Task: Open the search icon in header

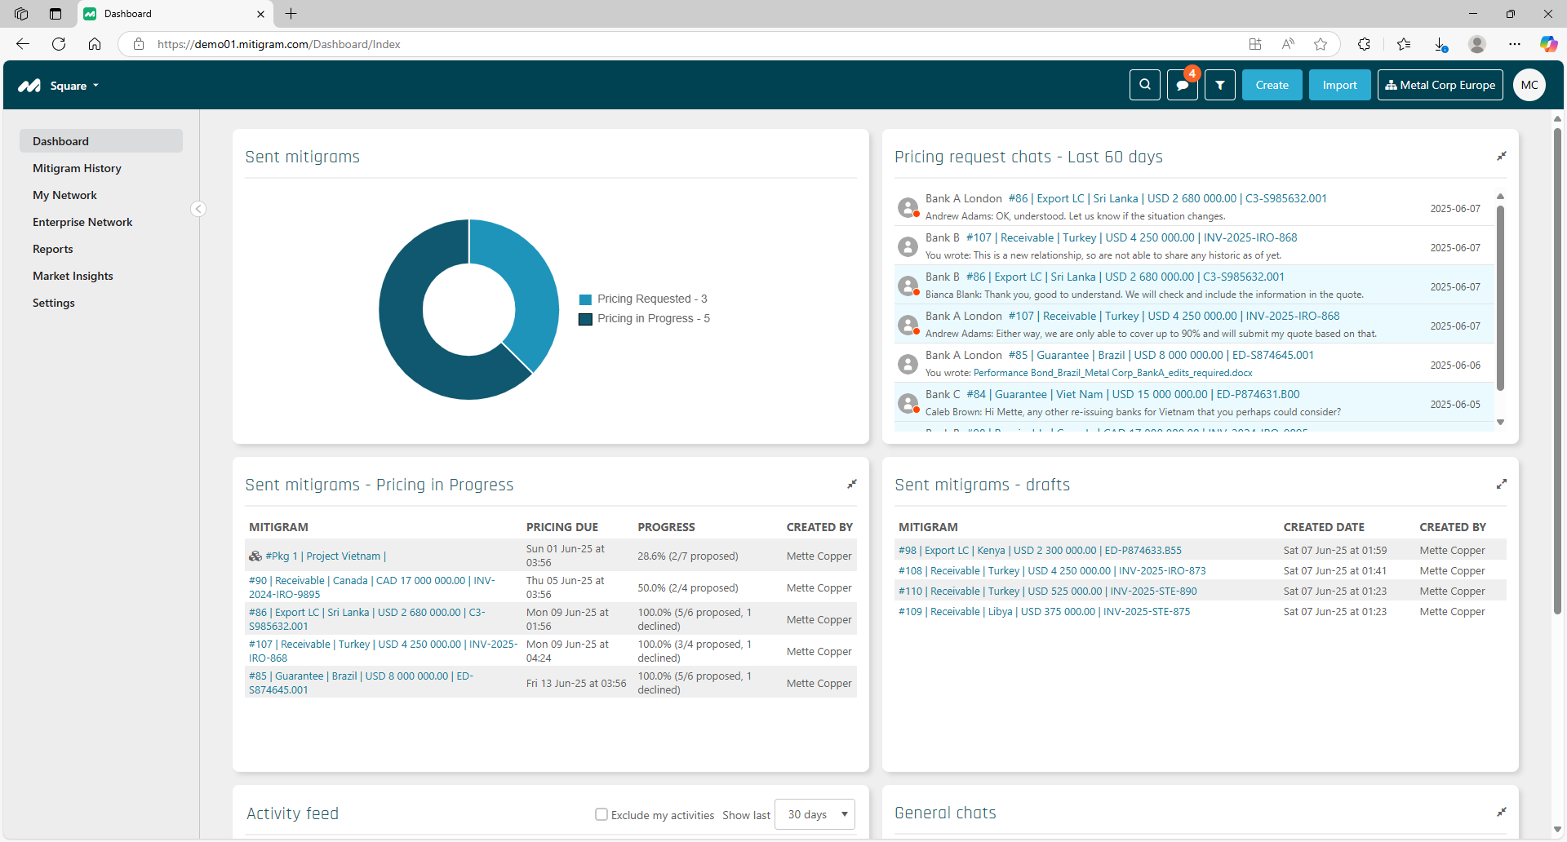Action: point(1144,85)
